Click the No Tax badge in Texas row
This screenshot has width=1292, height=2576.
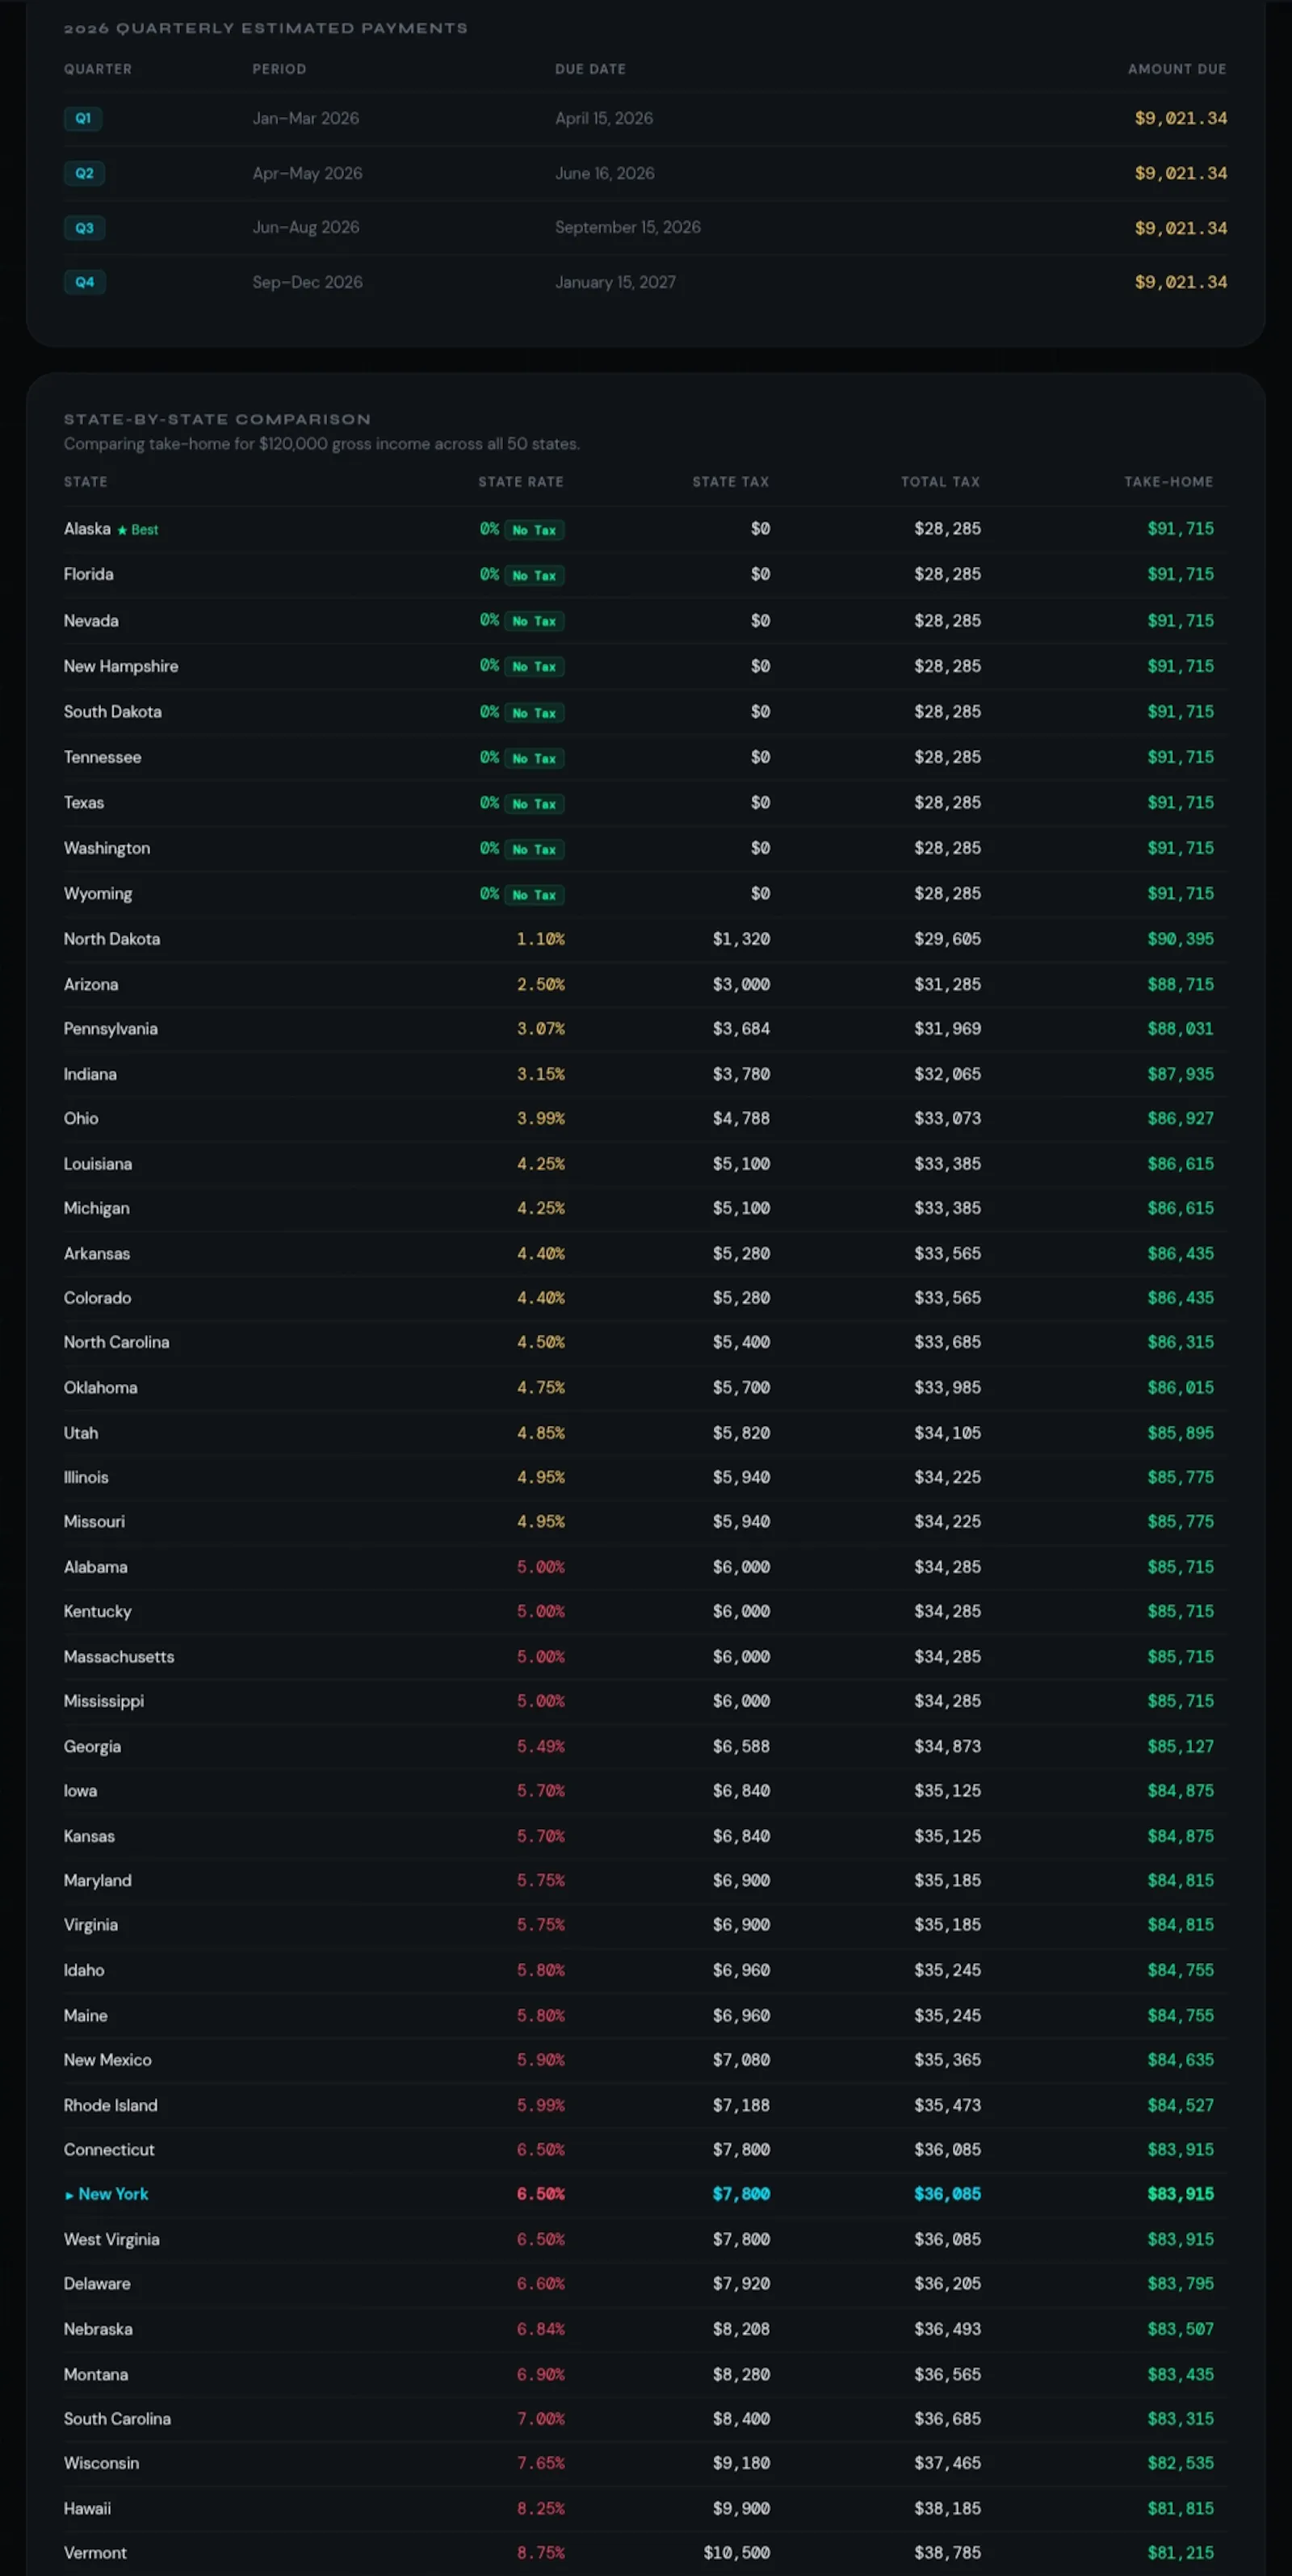pos(534,804)
